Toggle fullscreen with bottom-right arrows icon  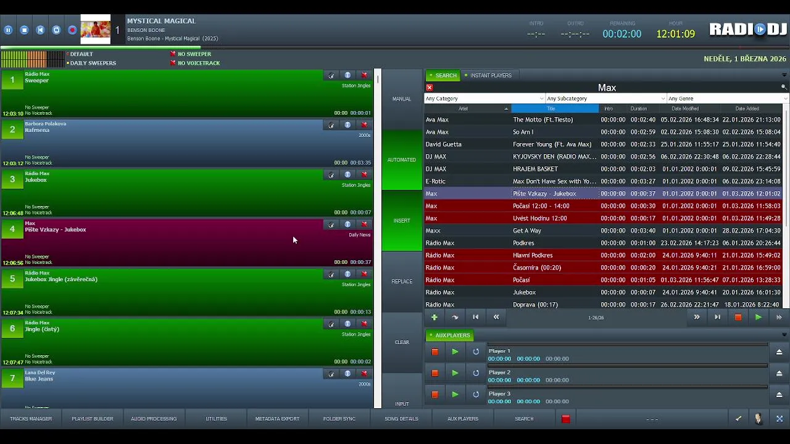pos(780,419)
